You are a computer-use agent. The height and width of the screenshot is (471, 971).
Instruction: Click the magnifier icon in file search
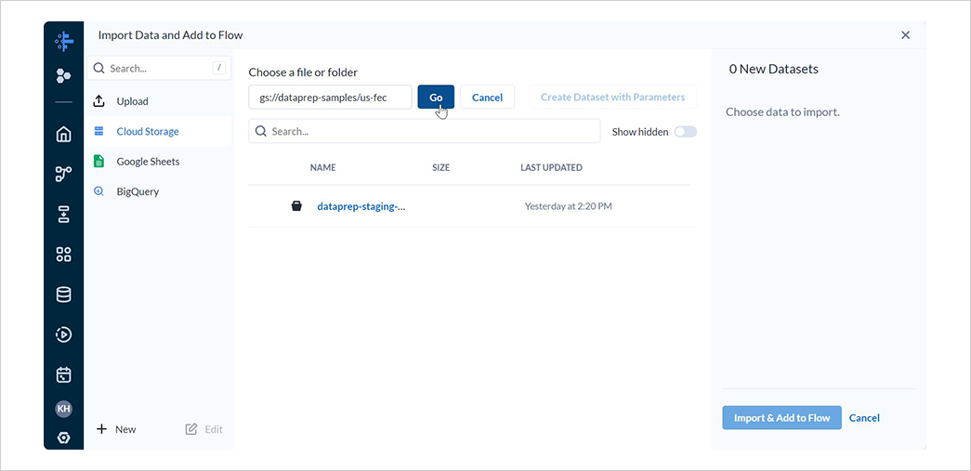click(261, 131)
